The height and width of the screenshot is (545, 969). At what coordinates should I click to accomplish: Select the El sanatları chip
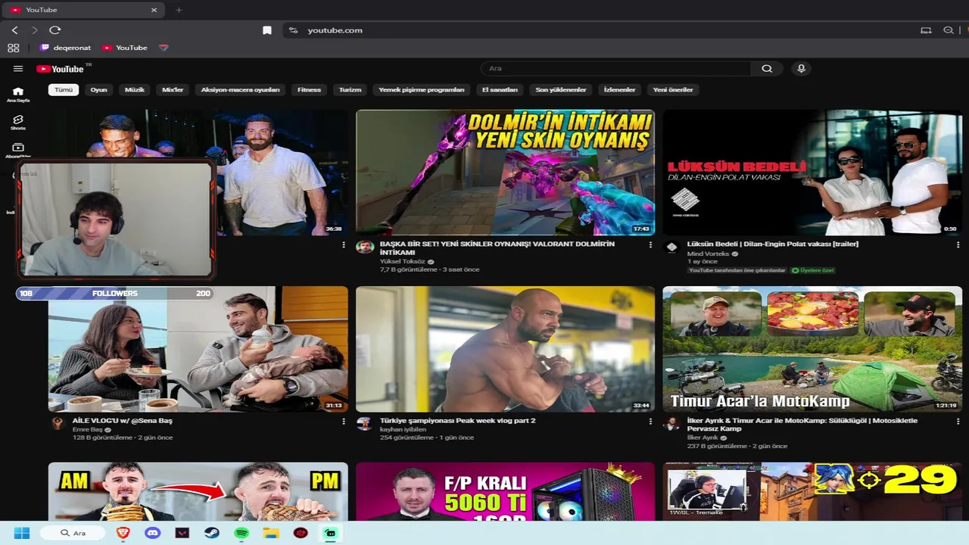(500, 89)
